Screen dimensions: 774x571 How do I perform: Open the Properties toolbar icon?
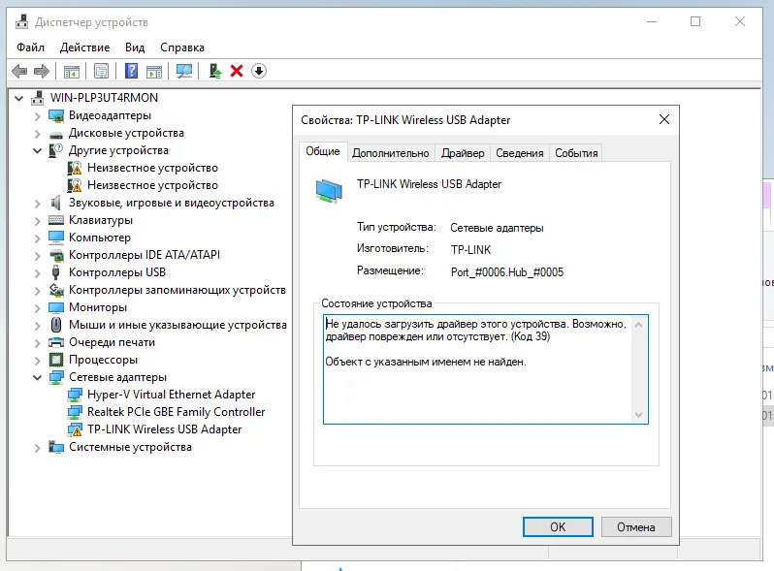point(101,71)
